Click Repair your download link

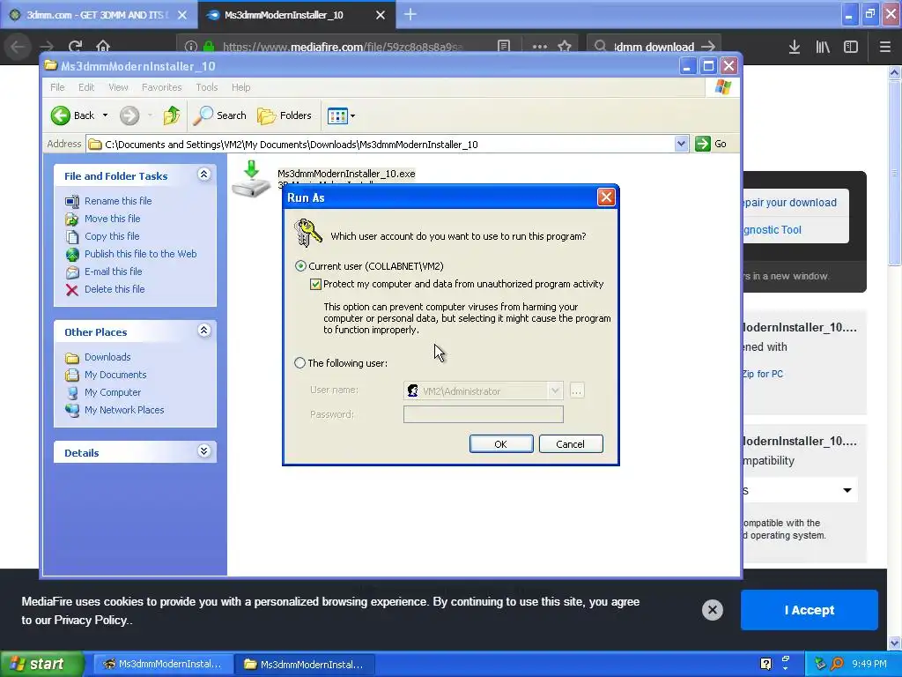point(790,203)
